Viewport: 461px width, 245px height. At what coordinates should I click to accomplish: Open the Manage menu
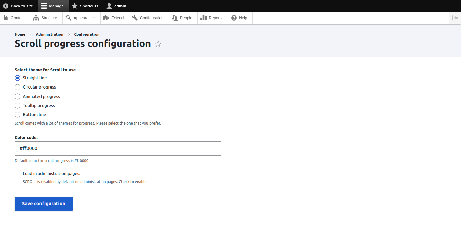(53, 6)
